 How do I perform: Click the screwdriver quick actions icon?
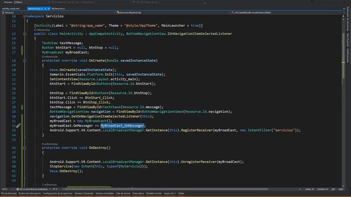pos(18,126)
